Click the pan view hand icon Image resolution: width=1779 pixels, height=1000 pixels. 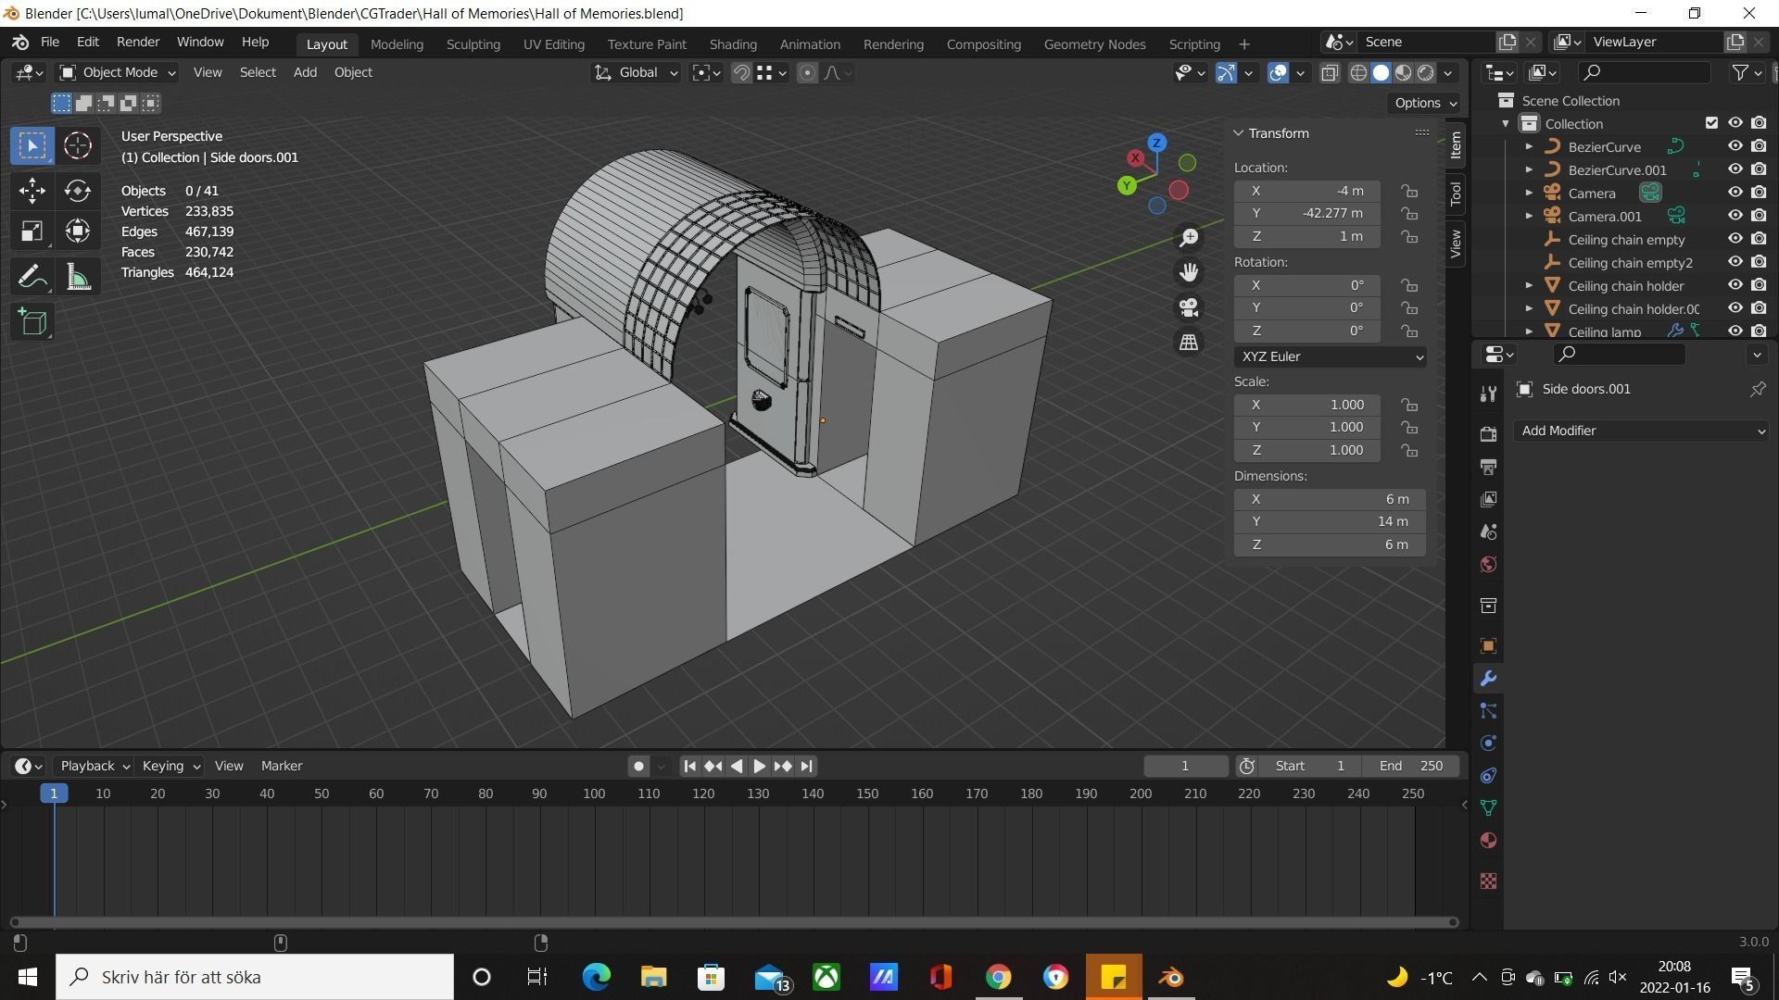[x=1189, y=272]
